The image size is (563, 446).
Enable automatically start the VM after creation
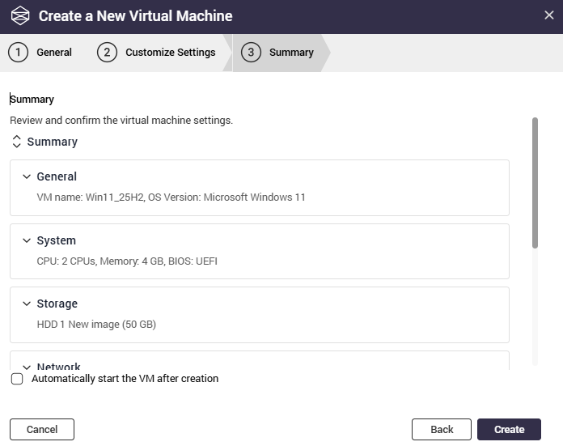click(x=17, y=379)
